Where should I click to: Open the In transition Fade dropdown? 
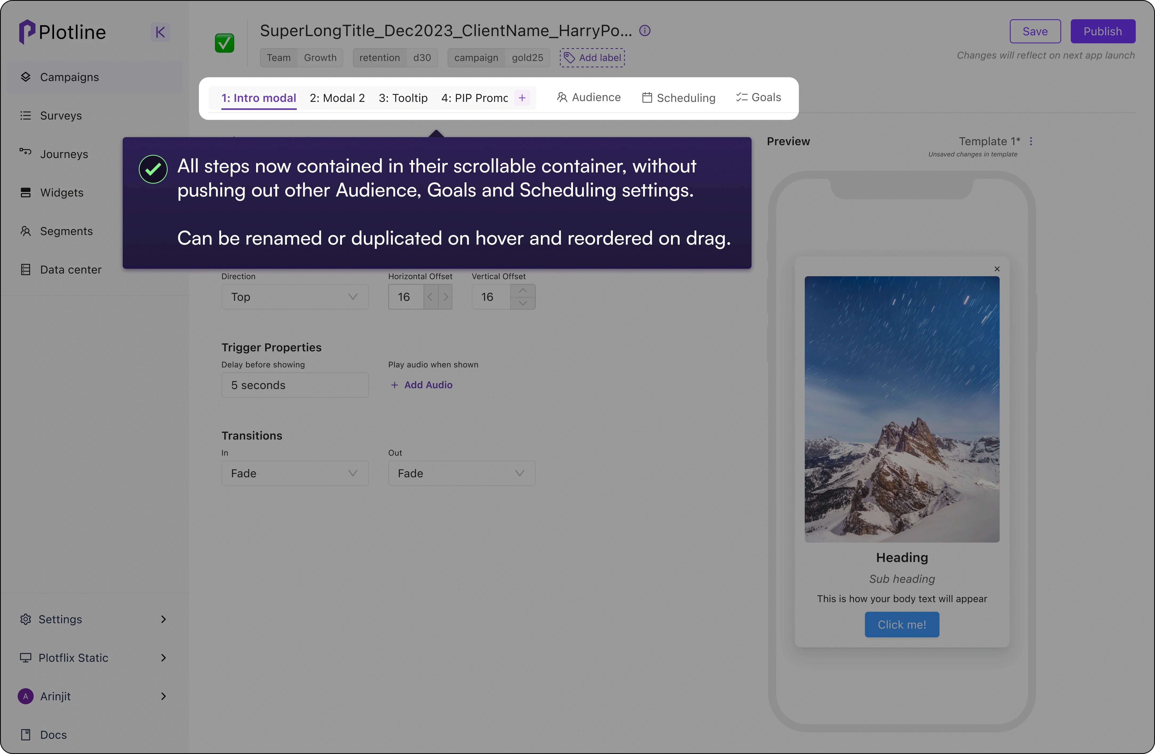tap(295, 473)
